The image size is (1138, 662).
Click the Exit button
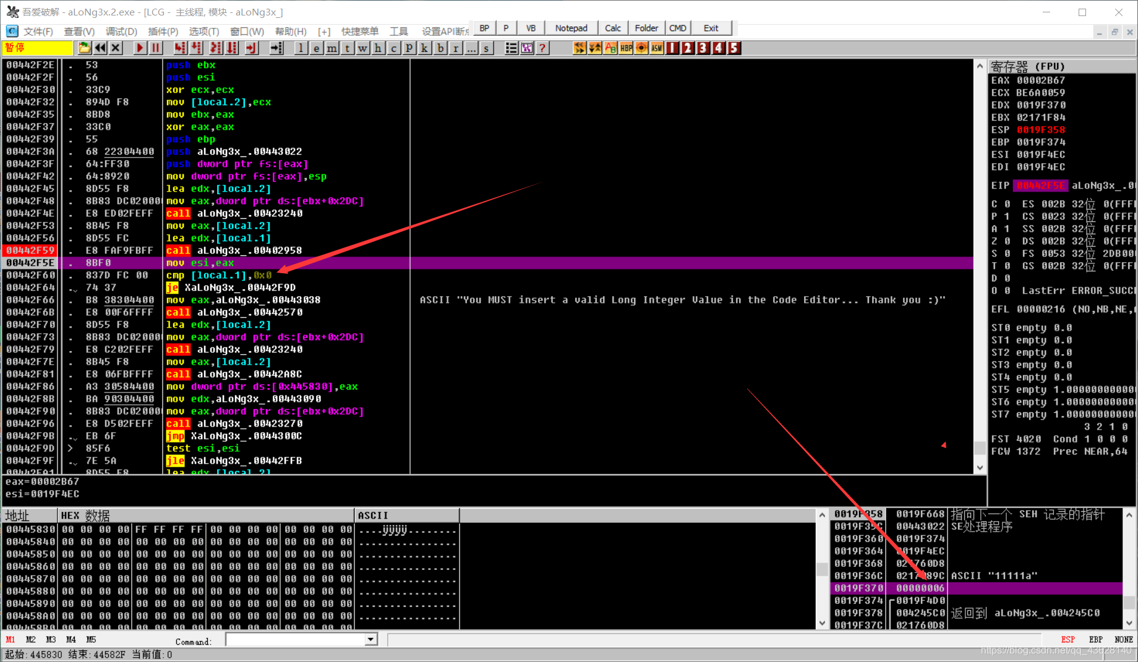click(x=711, y=28)
